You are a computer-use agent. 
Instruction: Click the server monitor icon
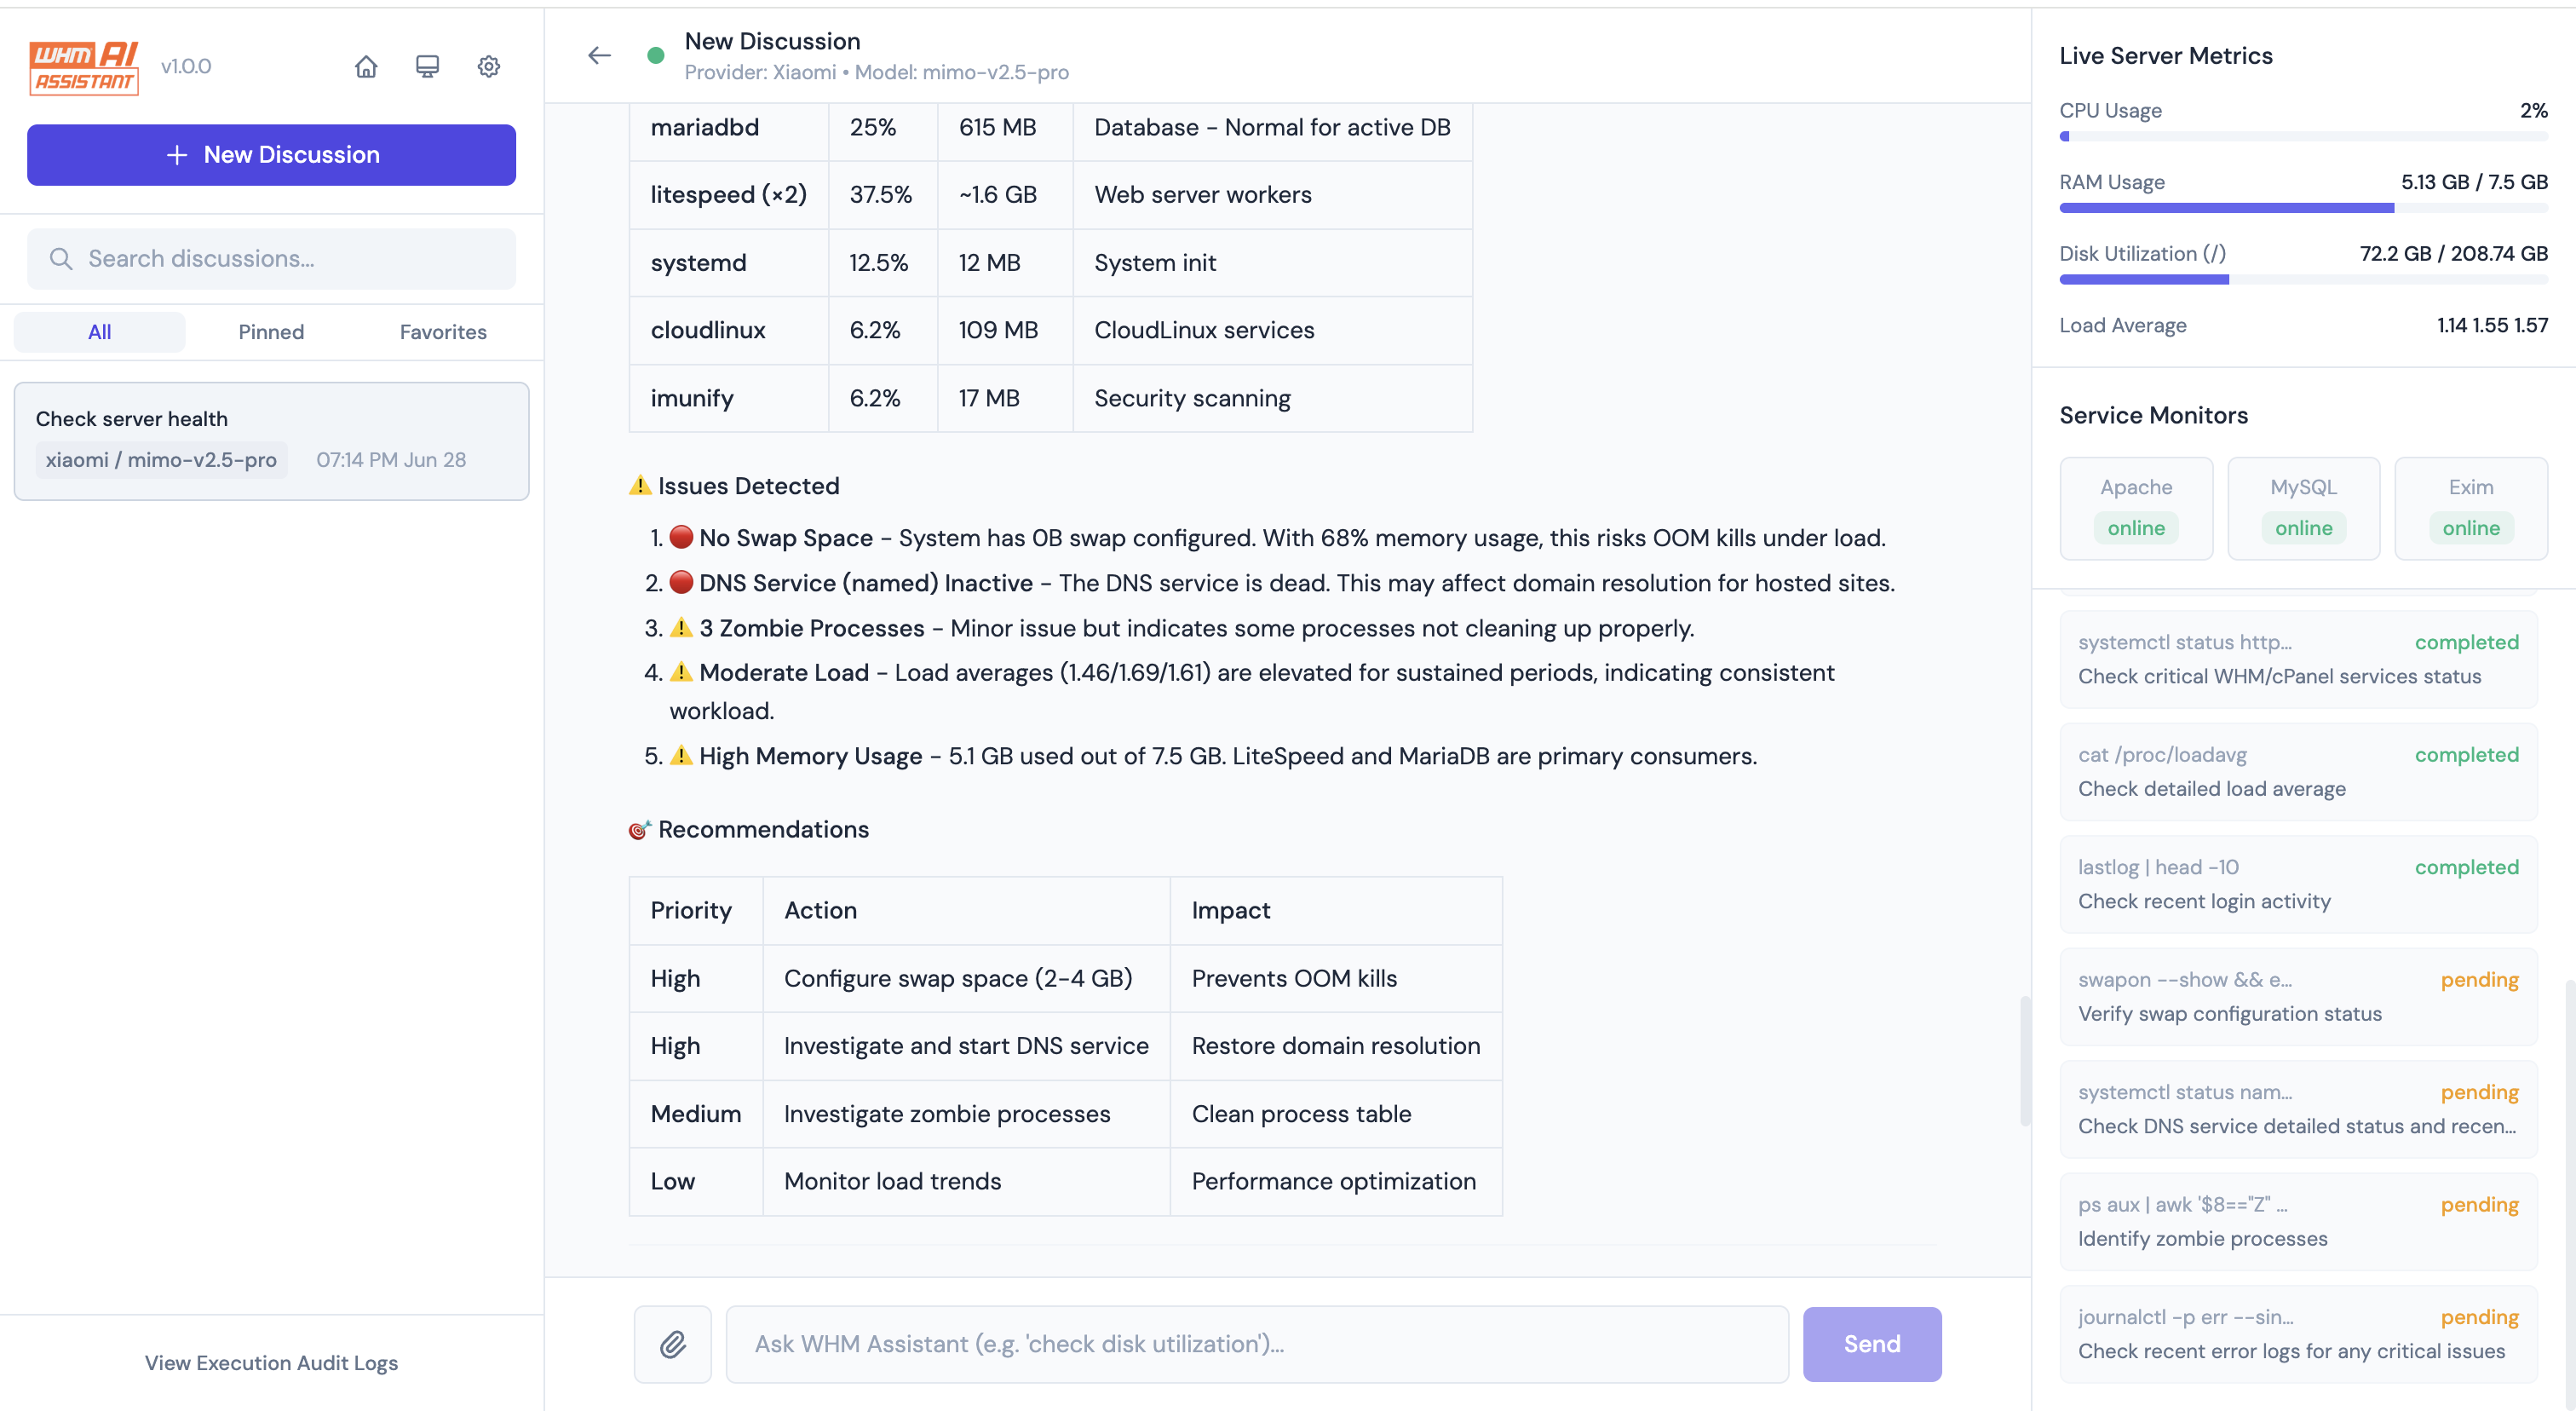pos(427,66)
